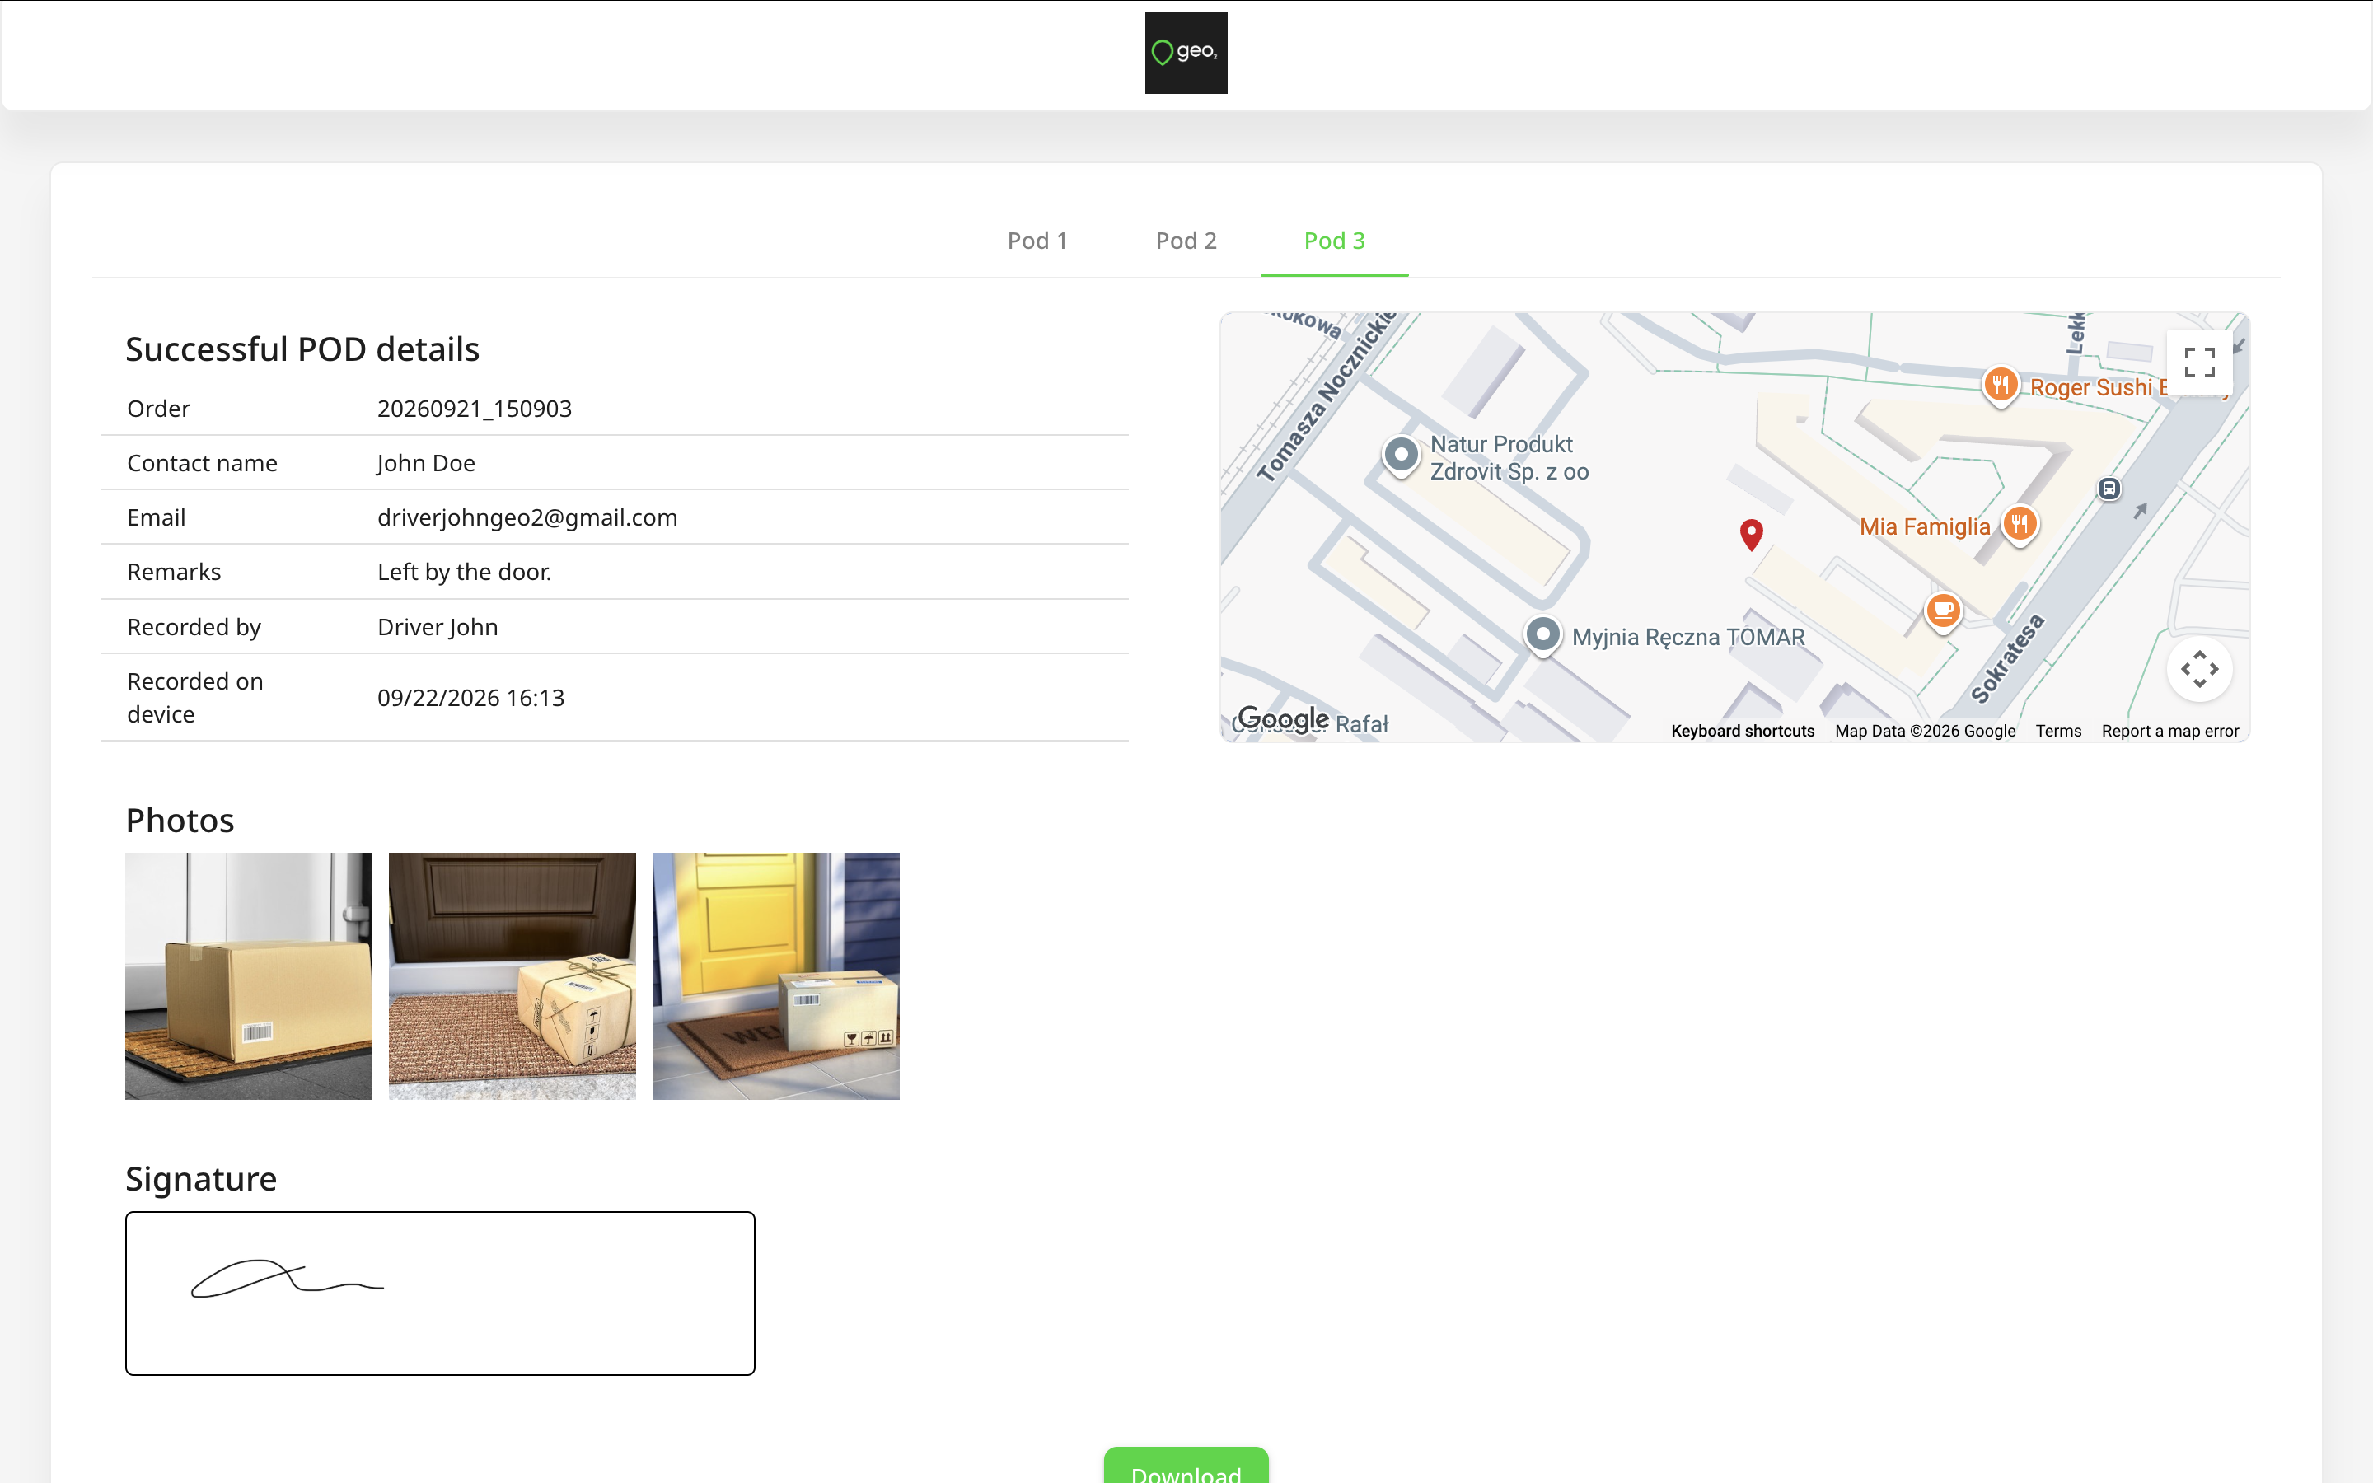Select the Mia Famiglia restaurant marker
Image resolution: width=2373 pixels, height=1483 pixels.
click(x=2019, y=525)
